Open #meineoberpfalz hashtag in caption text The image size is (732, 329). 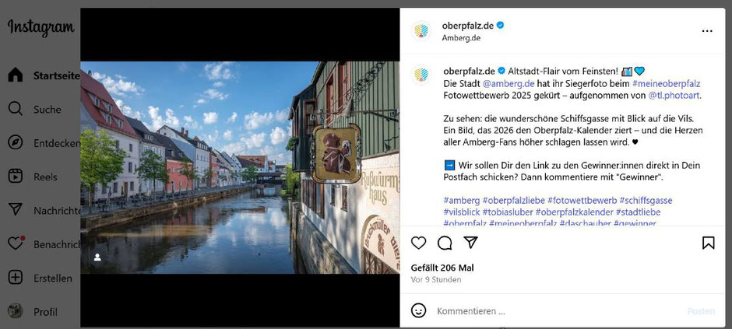coord(666,84)
